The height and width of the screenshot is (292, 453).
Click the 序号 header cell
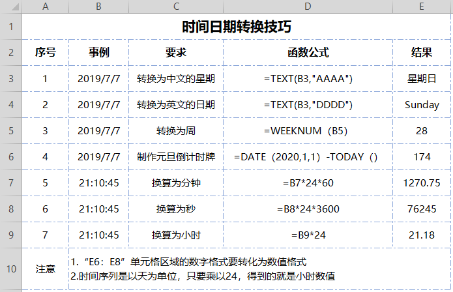[x=46, y=53]
